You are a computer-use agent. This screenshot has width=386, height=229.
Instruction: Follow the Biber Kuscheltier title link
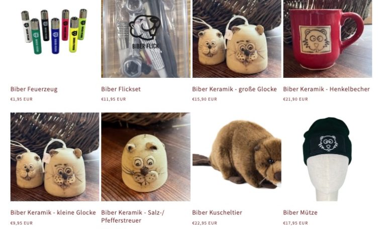[217, 212]
